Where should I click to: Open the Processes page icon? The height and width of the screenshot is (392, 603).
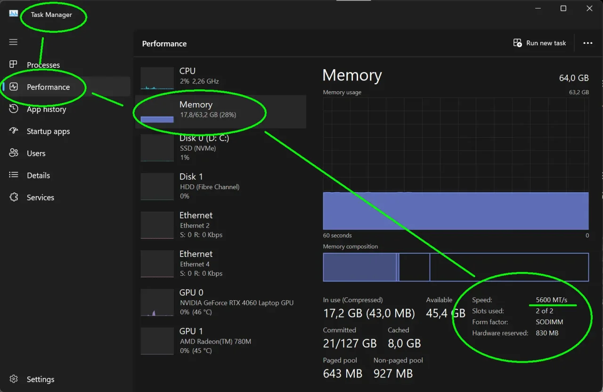click(x=13, y=64)
